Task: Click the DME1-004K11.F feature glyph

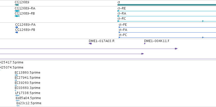Action: [145, 44]
